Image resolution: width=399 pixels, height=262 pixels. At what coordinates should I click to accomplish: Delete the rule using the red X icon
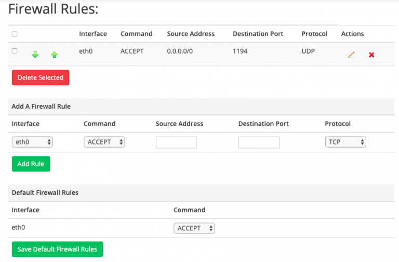pos(371,55)
